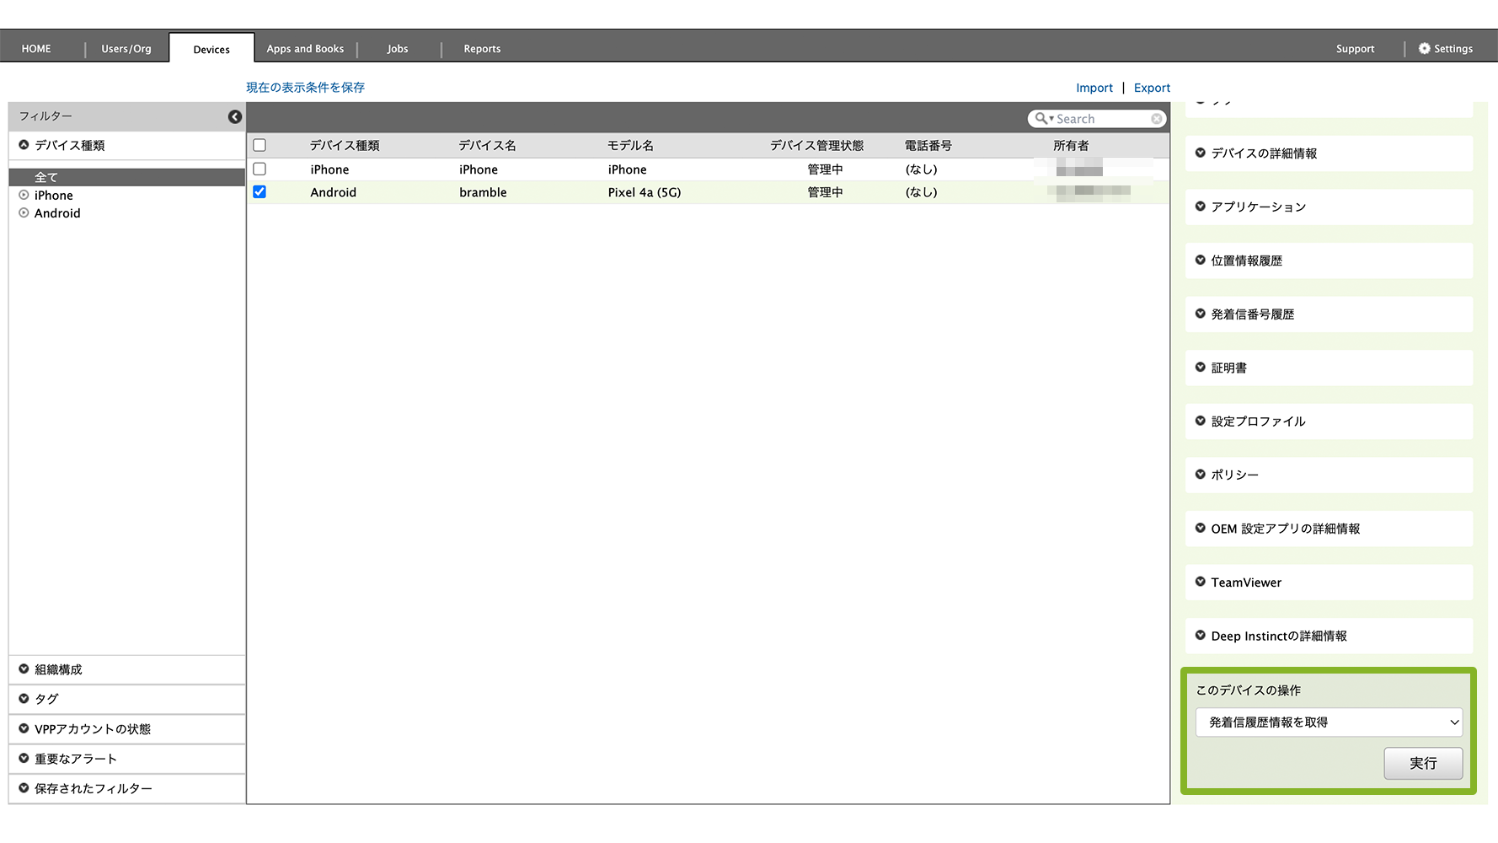Toggle the select-all header checkbox
The height and width of the screenshot is (843, 1498).
pyautogui.click(x=259, y=146)
